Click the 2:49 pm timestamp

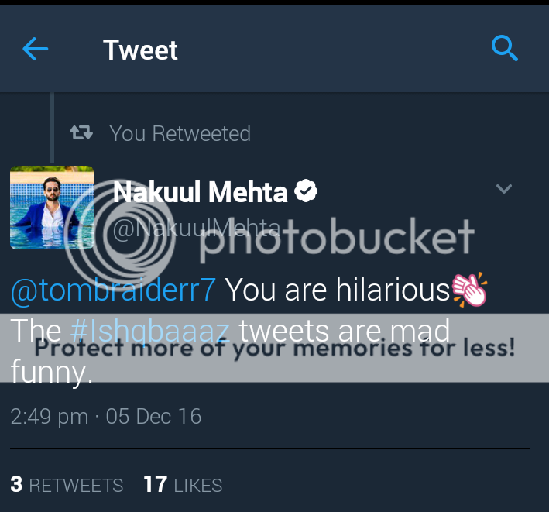pos(50,417)
